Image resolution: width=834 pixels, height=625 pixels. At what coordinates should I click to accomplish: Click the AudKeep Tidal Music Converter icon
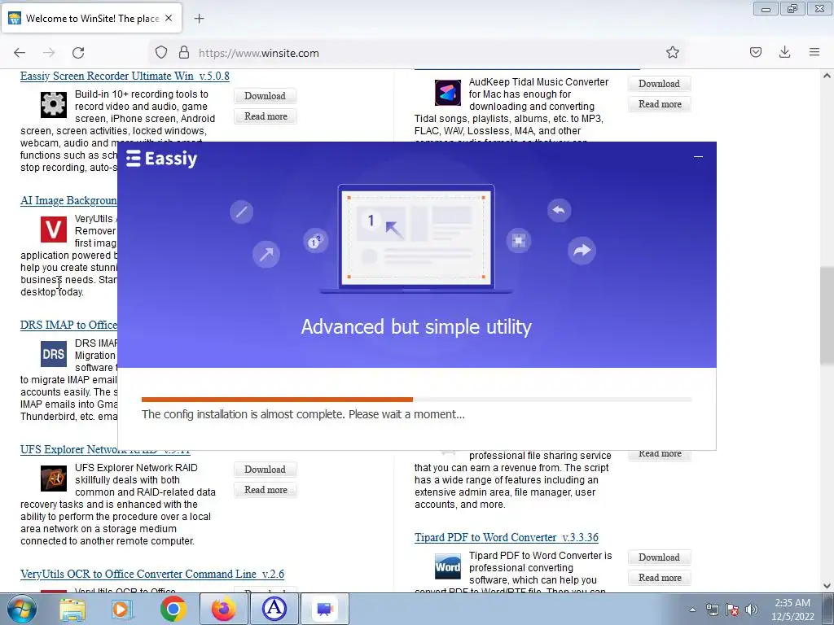pyautogui.click(x=447, y=93)
